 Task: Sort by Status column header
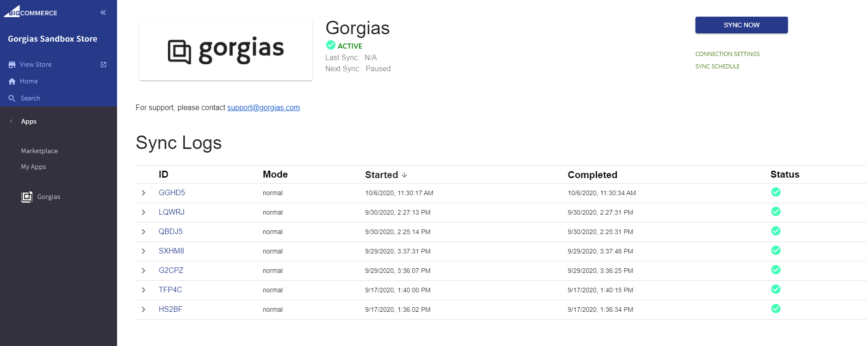coord(785,174)
